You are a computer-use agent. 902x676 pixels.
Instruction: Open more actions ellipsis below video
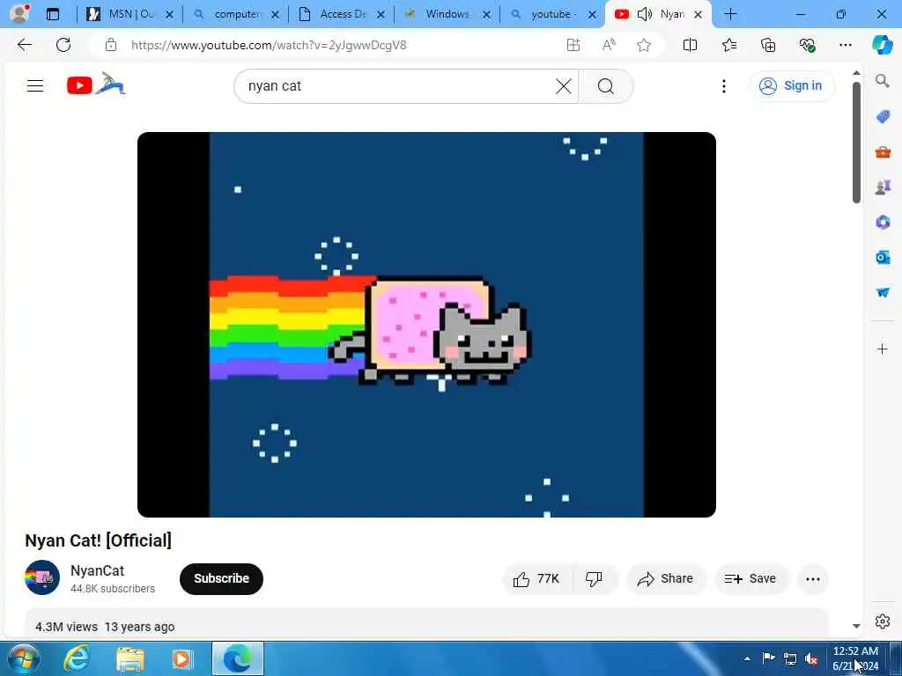tap(813, 579)
